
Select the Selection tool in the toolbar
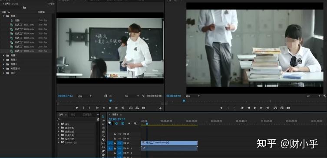(103, 116)
